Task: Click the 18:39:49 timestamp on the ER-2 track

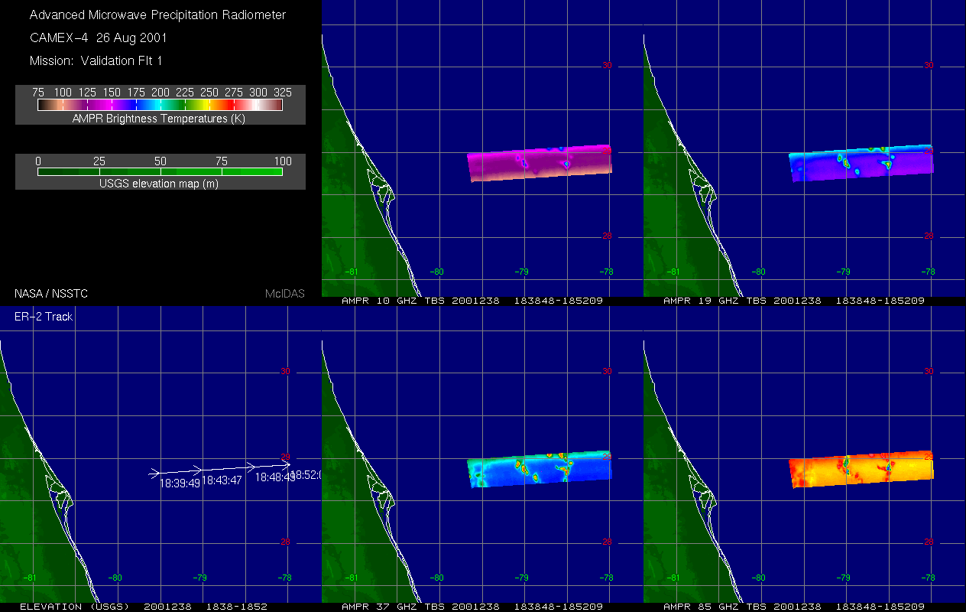Action: pyautogui.click(x=180, y=483)
